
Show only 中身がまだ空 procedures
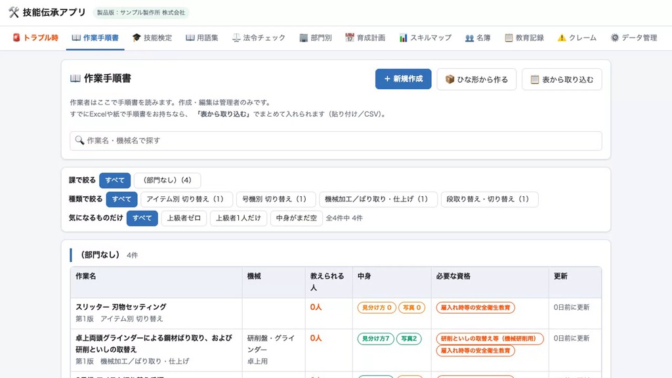point(296,218)
